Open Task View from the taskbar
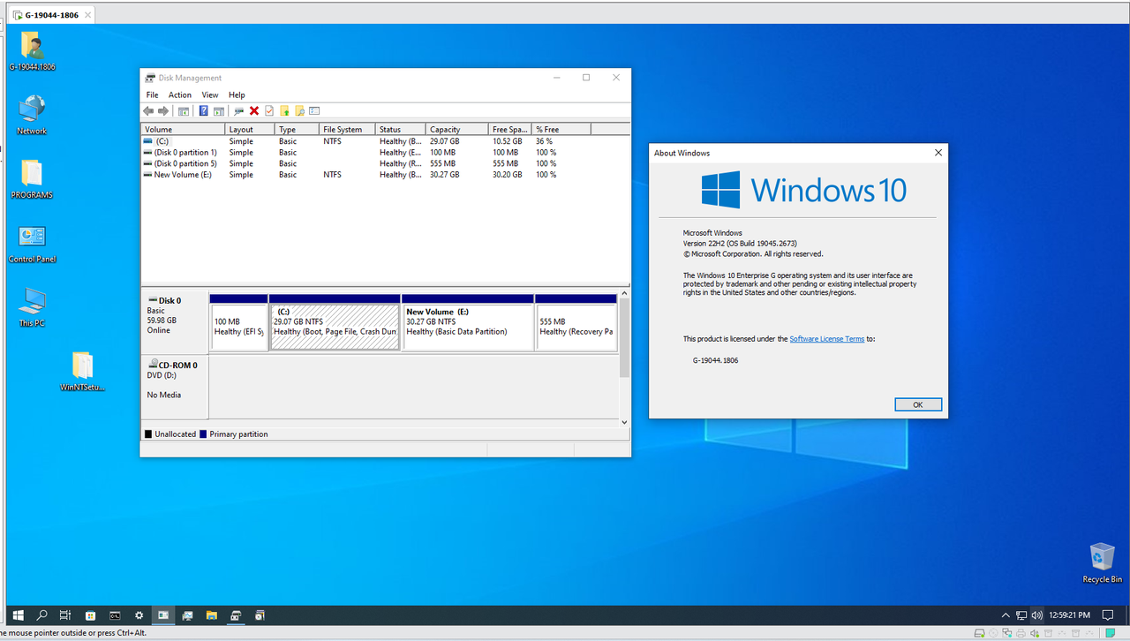The image size is (1130, 641). coord(65,615)
